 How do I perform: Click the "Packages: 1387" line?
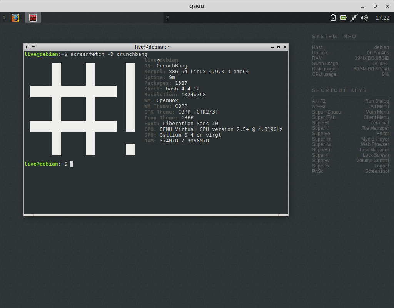pos(166,83)
